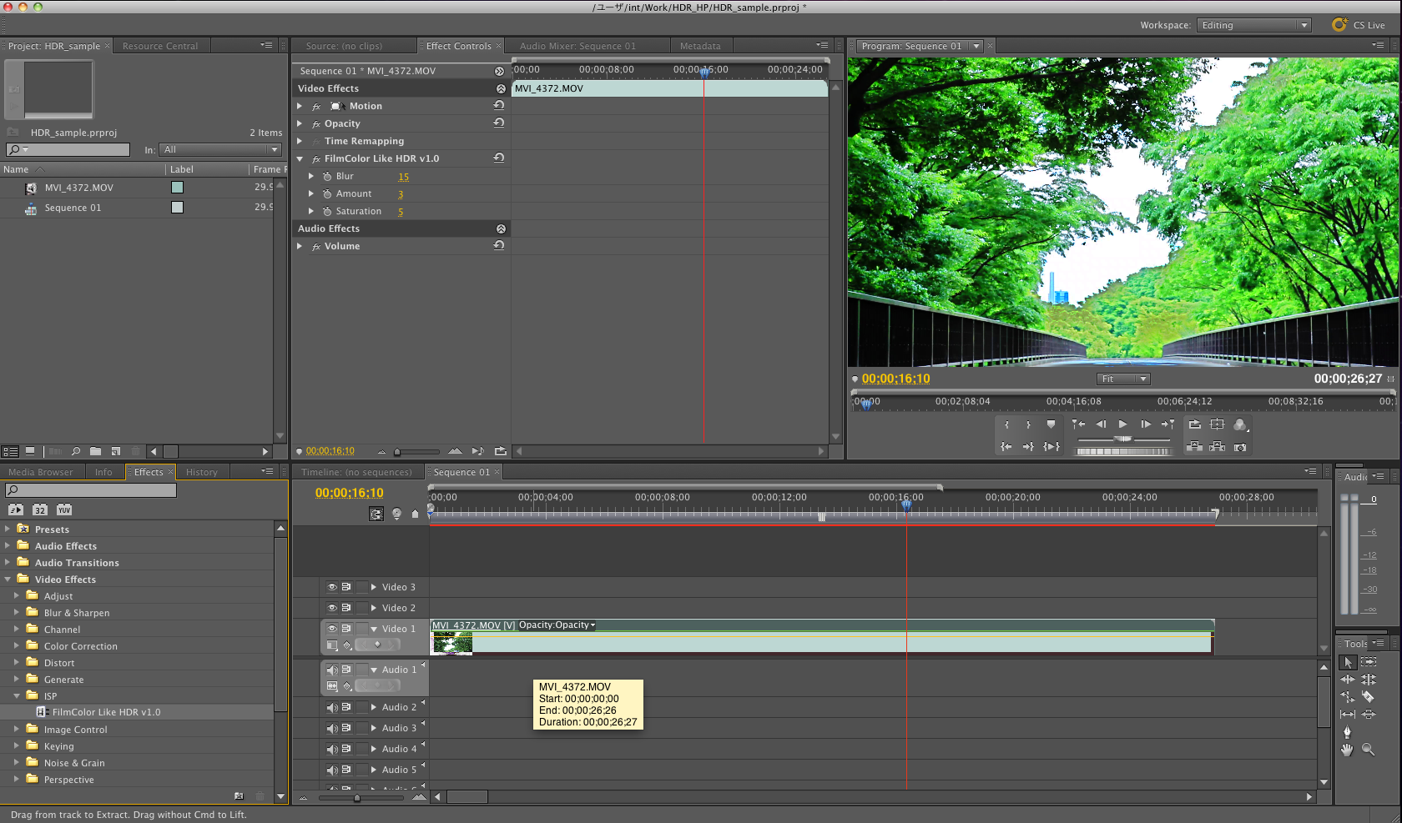The height and width of the screenshot is (823, 1402).
Task: Click Saturation value 5
Action: coord(401,212)
